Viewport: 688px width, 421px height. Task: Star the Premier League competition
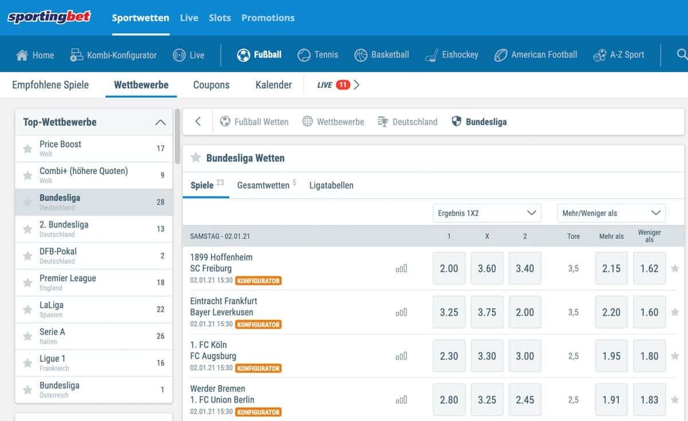27,282
